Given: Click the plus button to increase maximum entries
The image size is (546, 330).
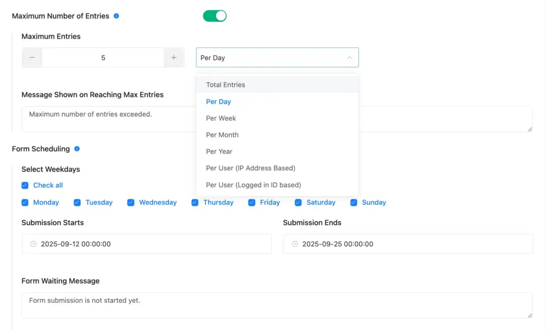Looking at the screenshot, I should [174, 58].
